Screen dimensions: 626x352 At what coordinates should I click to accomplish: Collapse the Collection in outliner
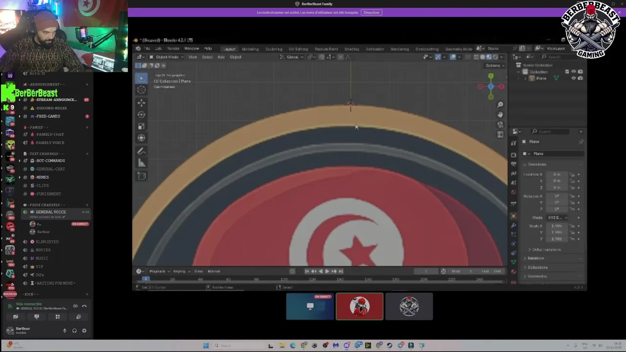click(519, 72)
